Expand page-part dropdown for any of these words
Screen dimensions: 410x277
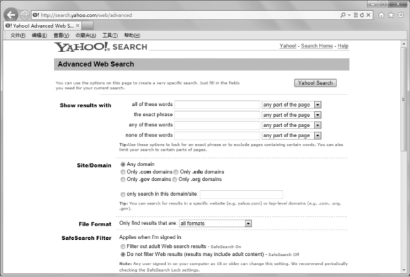tap(291, 125)
